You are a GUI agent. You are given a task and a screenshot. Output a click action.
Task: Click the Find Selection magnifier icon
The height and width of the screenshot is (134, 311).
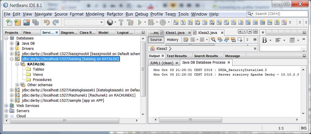pyautogui.click(x=213, y=40)
